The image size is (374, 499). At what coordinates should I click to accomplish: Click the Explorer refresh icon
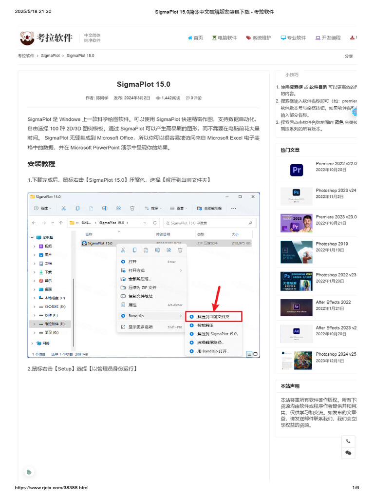[x=155, y=223]
